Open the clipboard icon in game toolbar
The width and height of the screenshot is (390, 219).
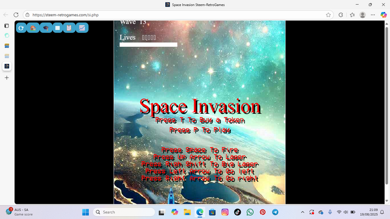pyautogui.click(x=69, y=28)
